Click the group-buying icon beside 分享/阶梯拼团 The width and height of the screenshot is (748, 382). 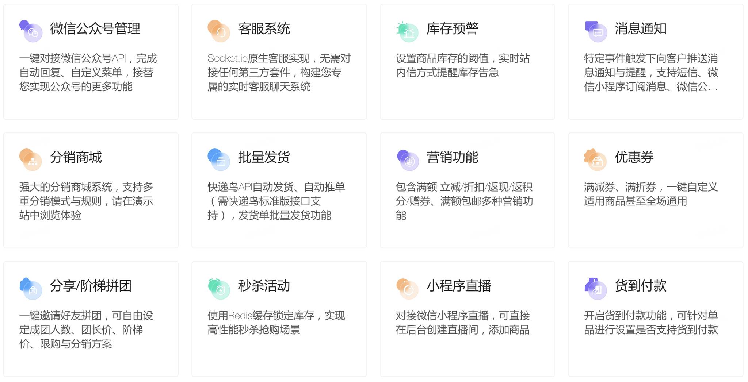31,288
